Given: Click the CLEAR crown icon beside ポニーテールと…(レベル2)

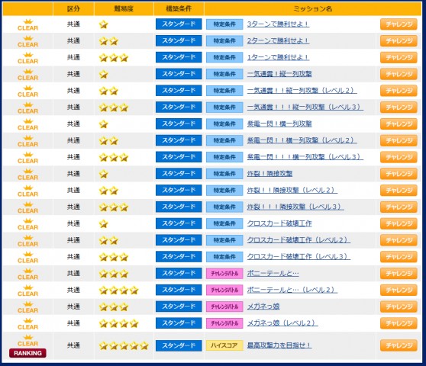Looking at the screenshot, I should click(x=27, y=291).
